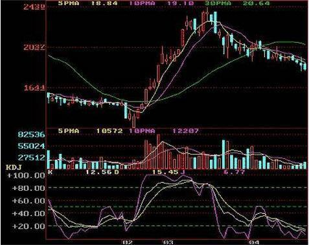Select the 10PMA label beside 19.10

142,3
